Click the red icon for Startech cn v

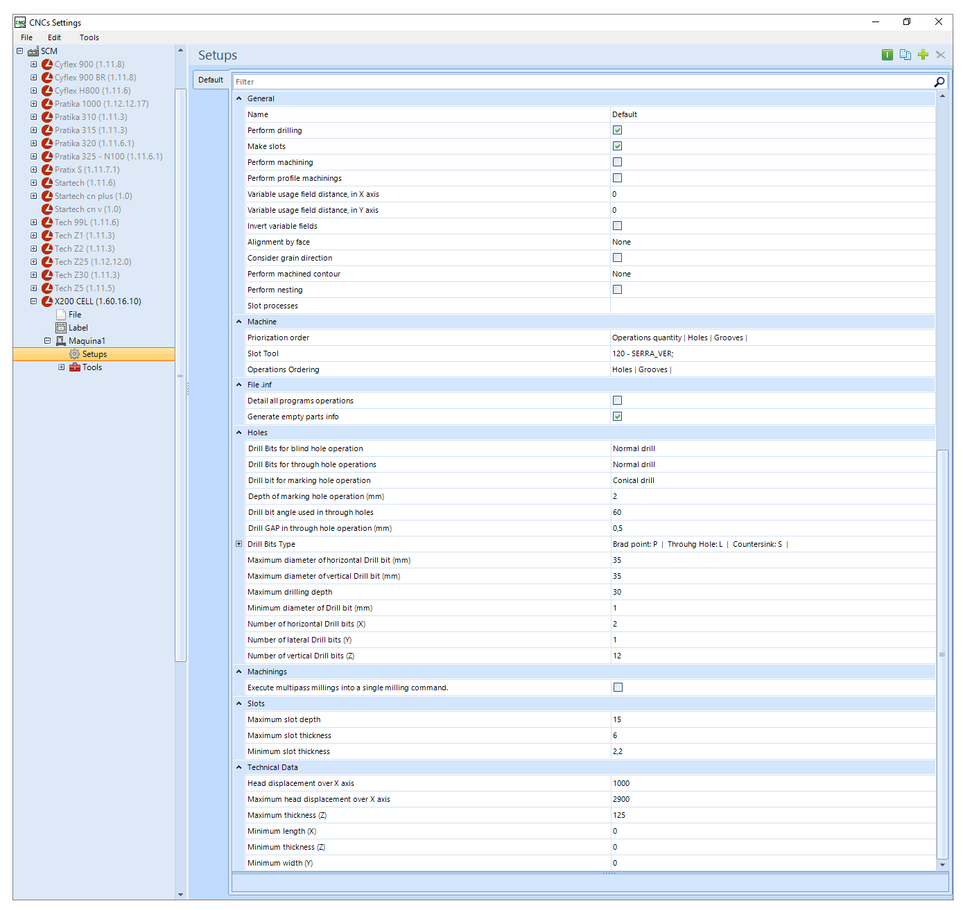47,209
